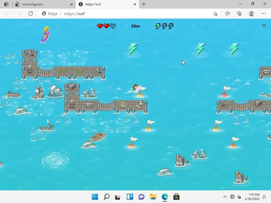This screenshot has width=271, height=203.
Task: Open Edge Settings and more menu
Action: [263, 14]
